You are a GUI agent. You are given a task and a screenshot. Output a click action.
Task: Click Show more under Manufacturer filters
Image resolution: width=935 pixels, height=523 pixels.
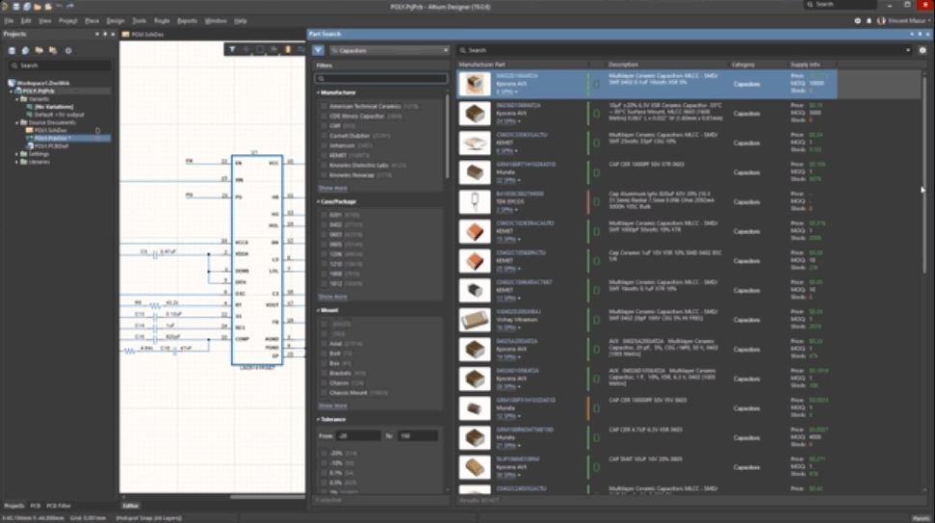[332, 188]
